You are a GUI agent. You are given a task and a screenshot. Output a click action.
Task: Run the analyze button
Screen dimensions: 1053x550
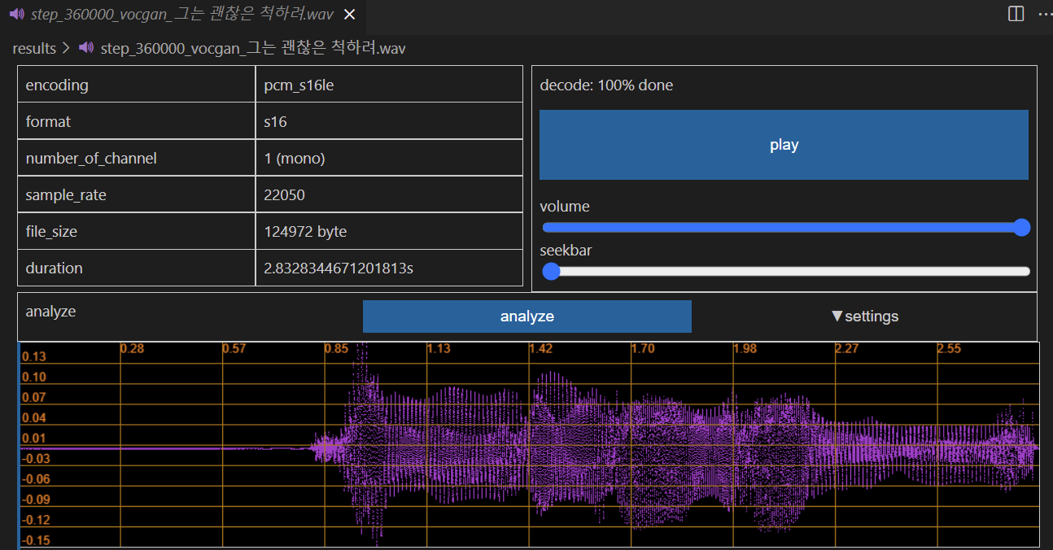pyautogui.click(x=526, y=316)
